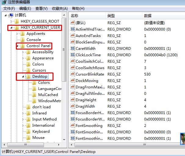Select the Colors subkey under Desktop
Screen dimensions: 185x156
[44, 83]
